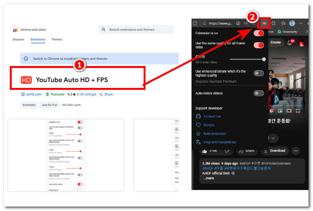Focus the Search extensions and themes field
The width and height of the screenshot is (313, 211).
pos(136,30)
